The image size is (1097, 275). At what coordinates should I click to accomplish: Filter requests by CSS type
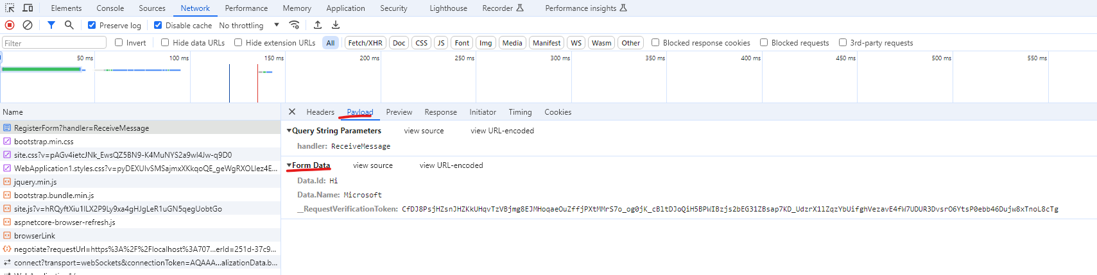(421, 43)
